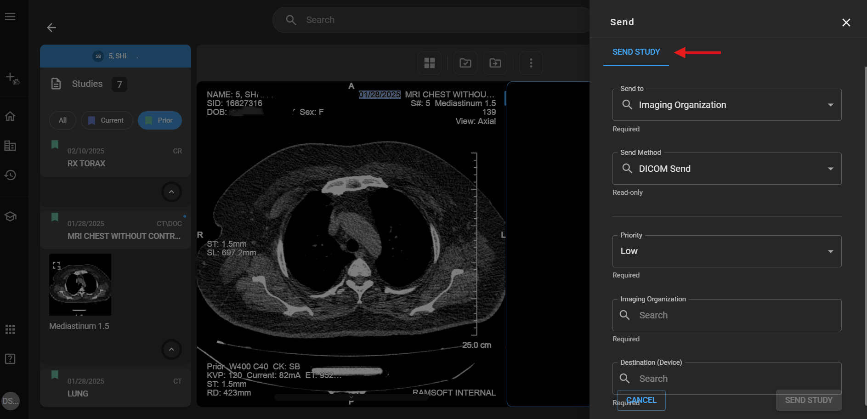Viewport: 867px width, 419px height.
Task: Switch to the SEND STUDY tab
Action: tap(636, 52)
